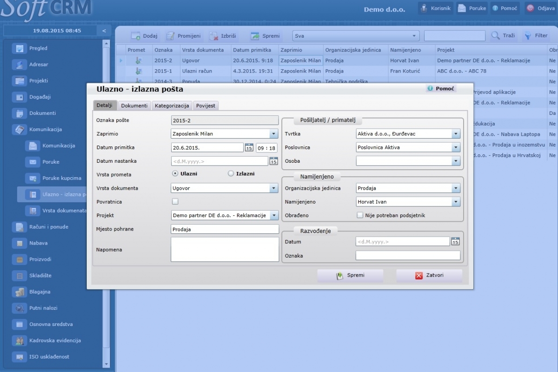Click the Razvođenje Oznaka input field

pyautogui.click(x=408, y=255)
